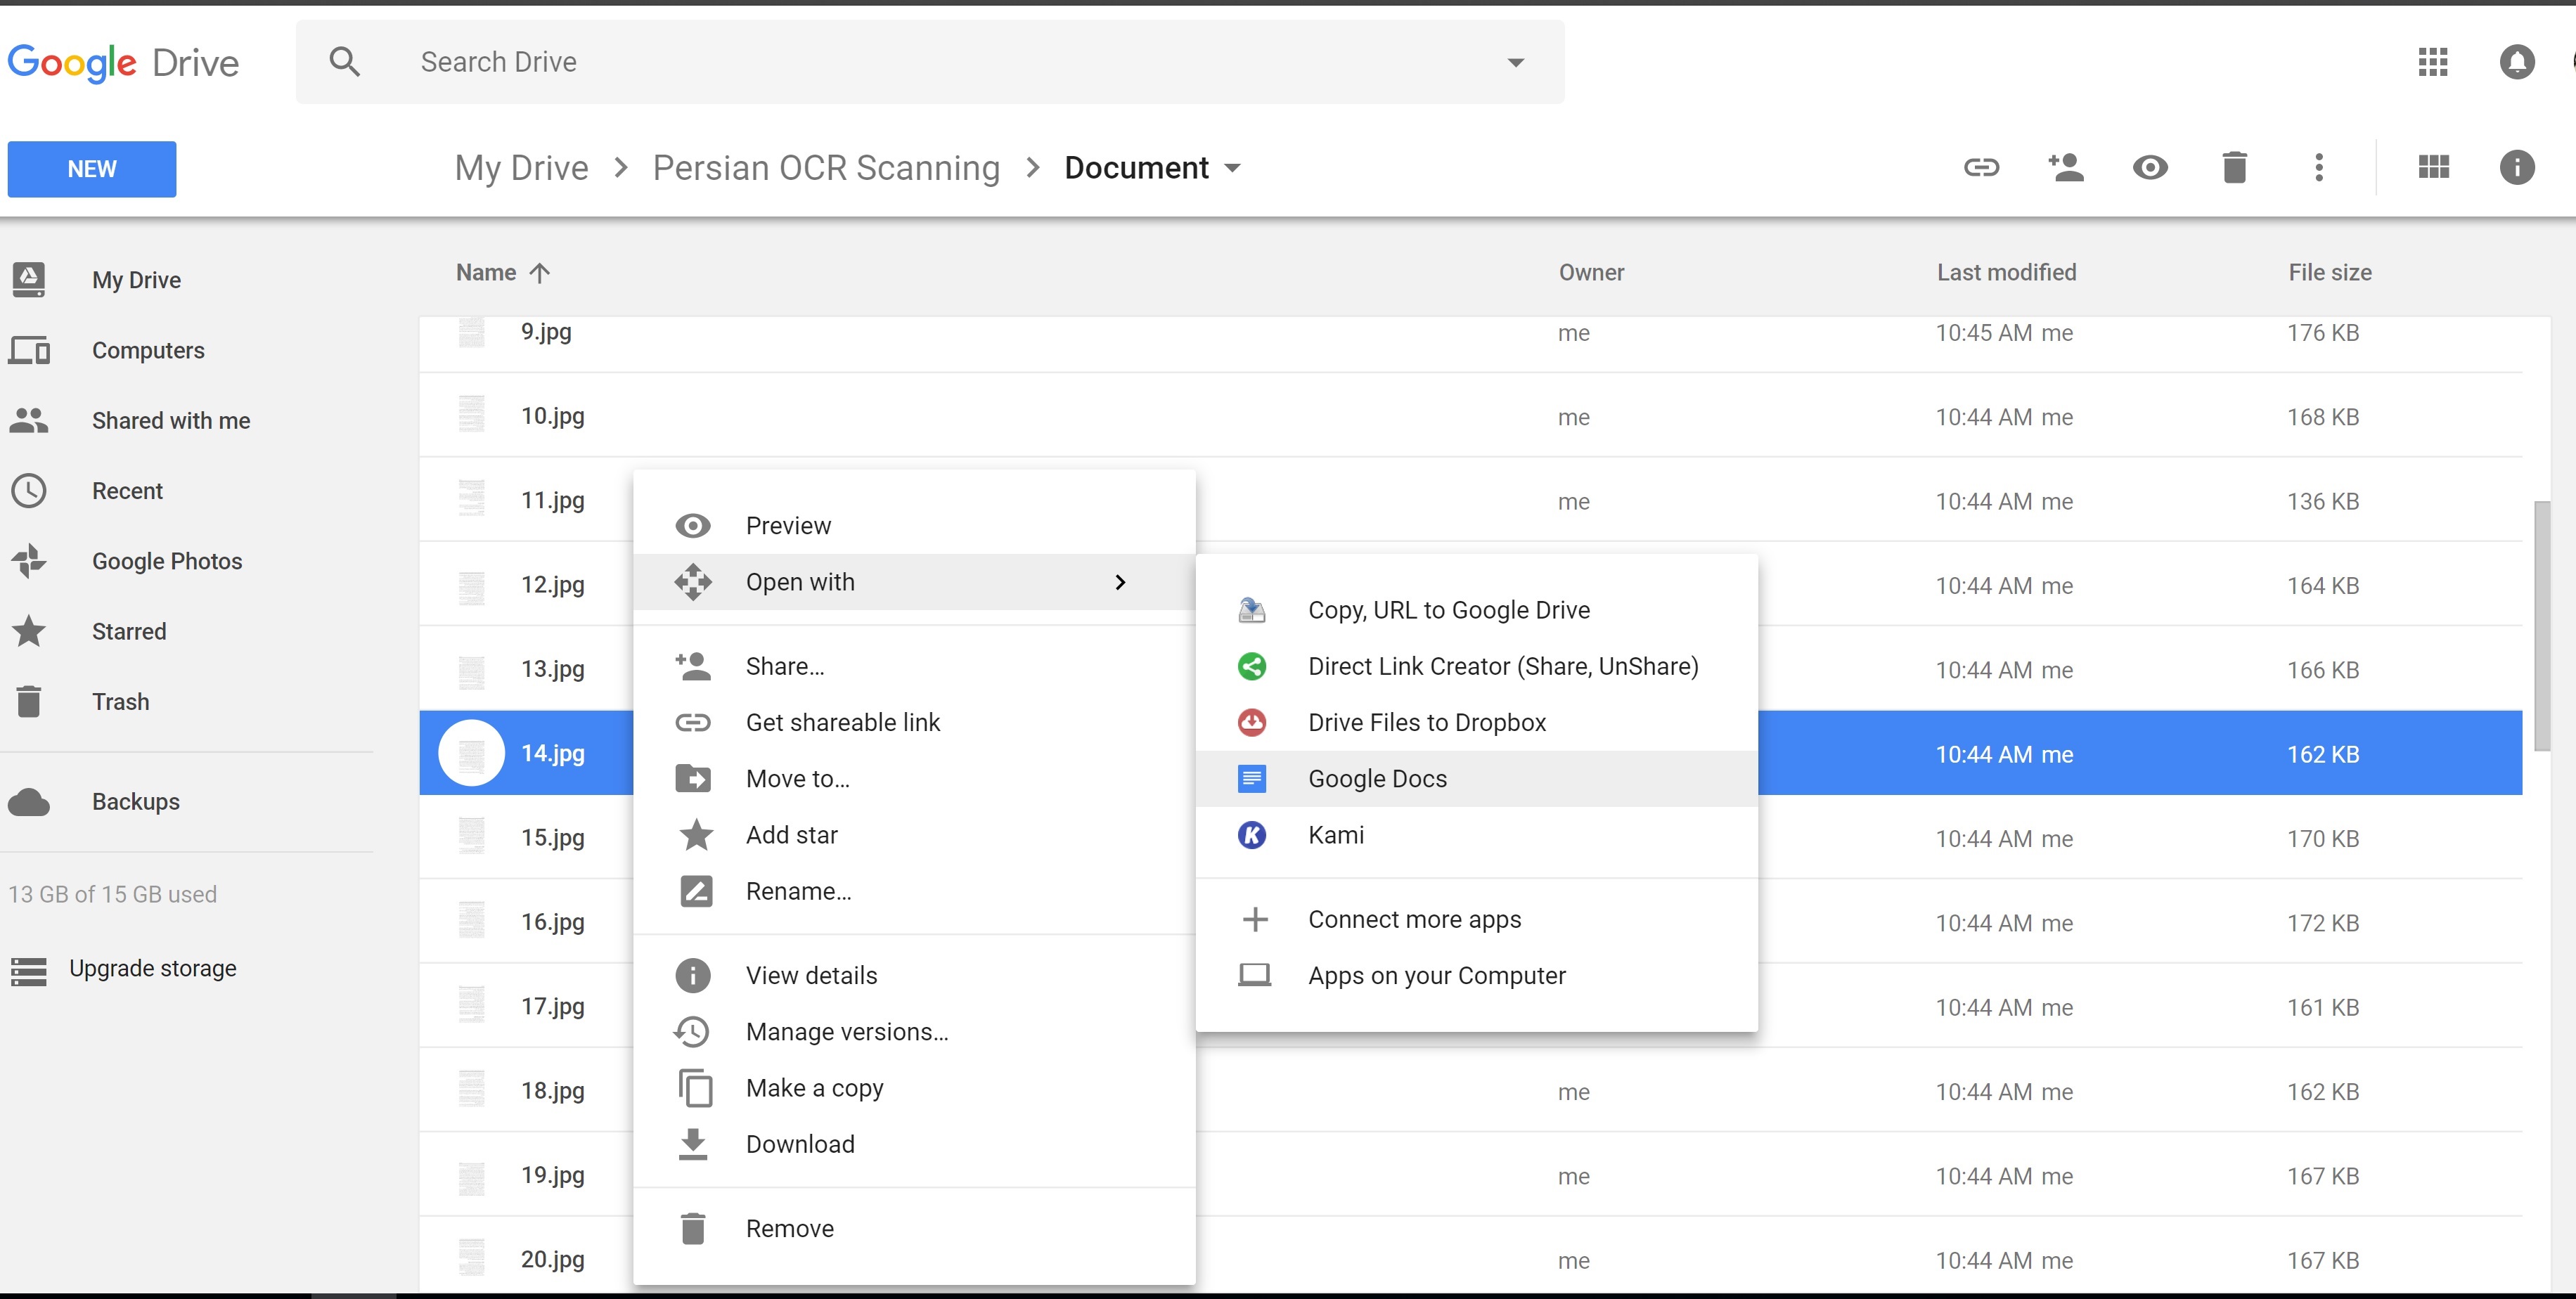Choose Download in context menu
The image size is (2576, 1299).
point(914,1144)
